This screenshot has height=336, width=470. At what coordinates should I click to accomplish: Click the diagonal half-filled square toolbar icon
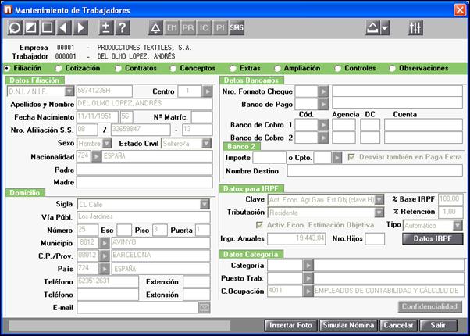[x=31, y=28]
